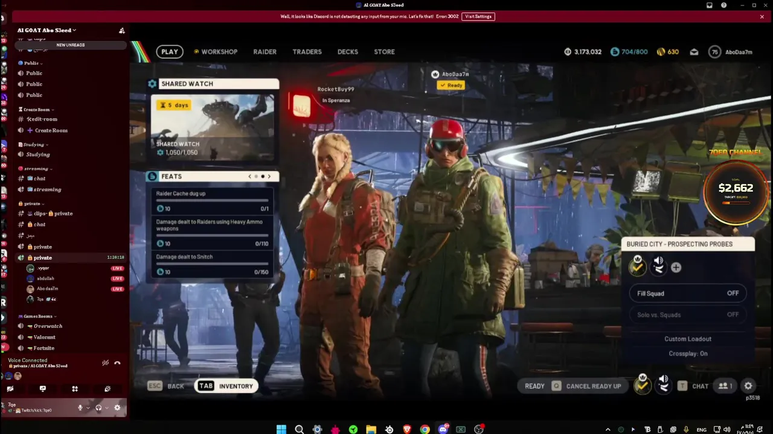The image size is (773, 434).
Task: Open Discord activities launcher icon
Action: 75,389
